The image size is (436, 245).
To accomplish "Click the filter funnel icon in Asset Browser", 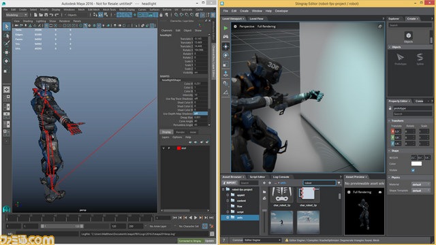I will point(339,183).
